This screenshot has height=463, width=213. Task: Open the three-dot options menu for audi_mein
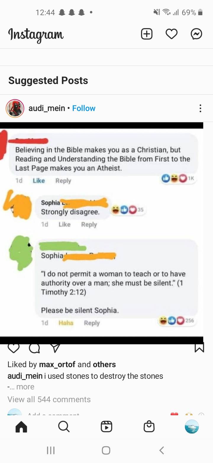click(x=200, y=108)
